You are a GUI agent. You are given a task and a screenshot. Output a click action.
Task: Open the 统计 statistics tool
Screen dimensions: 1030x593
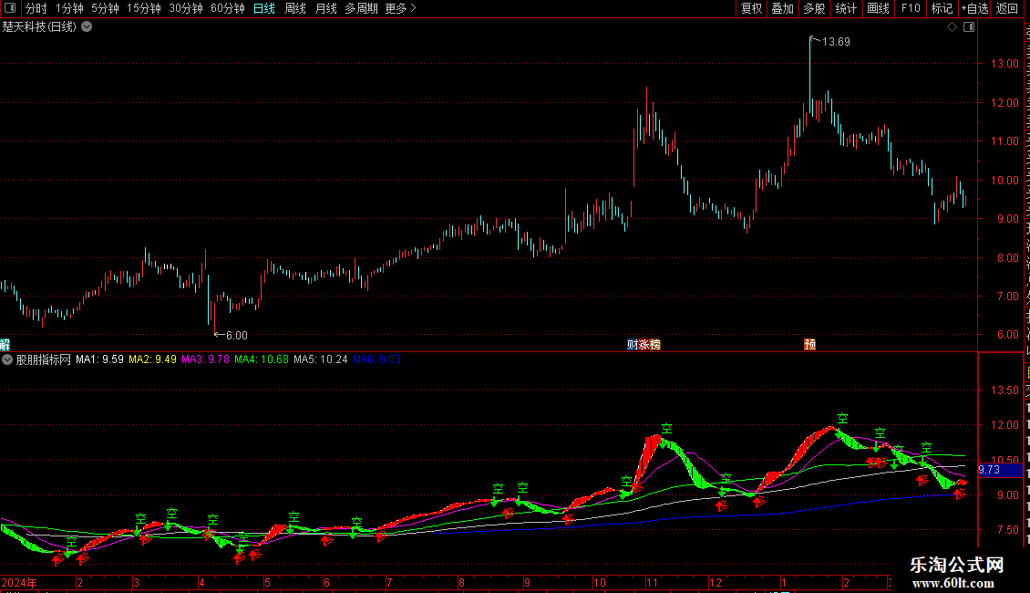tap(845, 8)
